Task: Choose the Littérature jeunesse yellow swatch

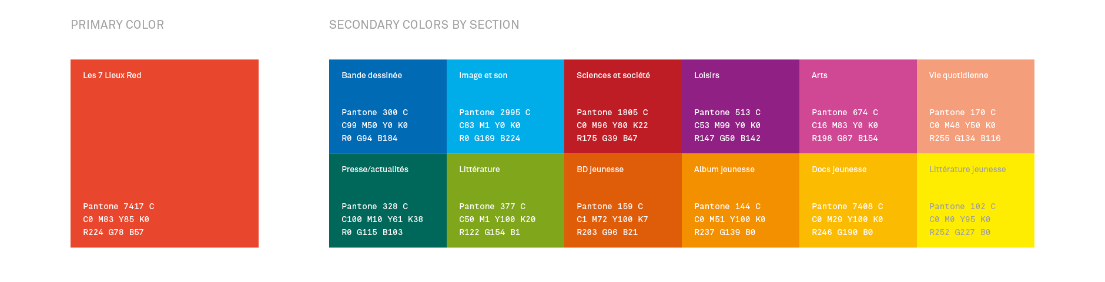Action: 976,188
